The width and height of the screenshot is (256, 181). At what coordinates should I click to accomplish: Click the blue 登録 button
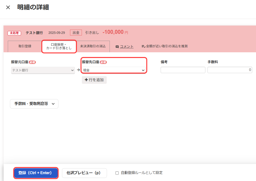click(x=36, y=173)
